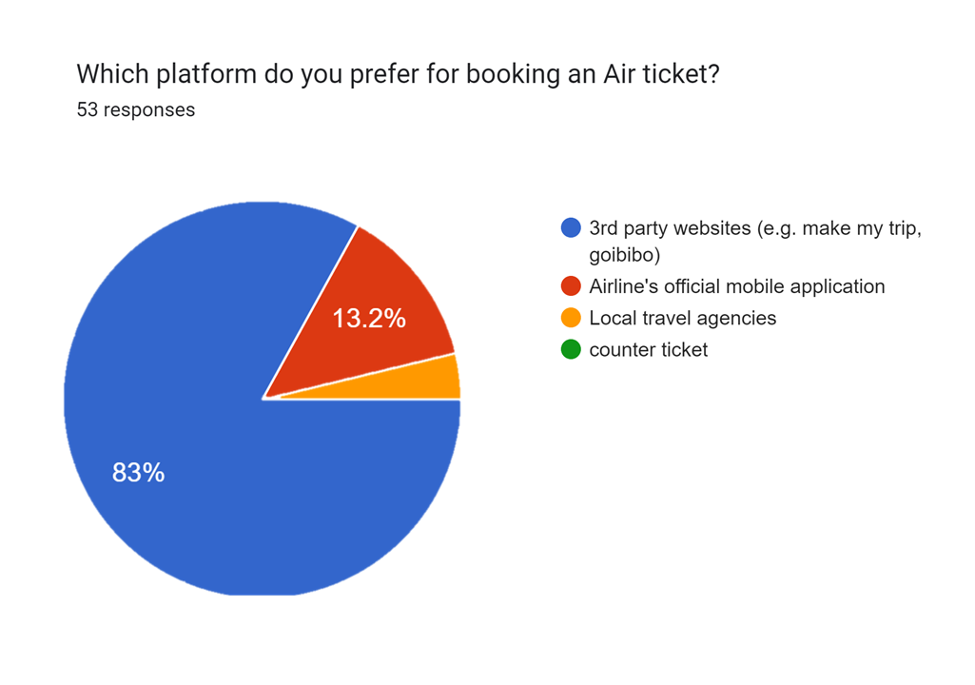Click the 'counter ticket' legend text
Image resolution: width=975 pixels, height=685 pixels.
pyautogui.click(x=649, y=350)
